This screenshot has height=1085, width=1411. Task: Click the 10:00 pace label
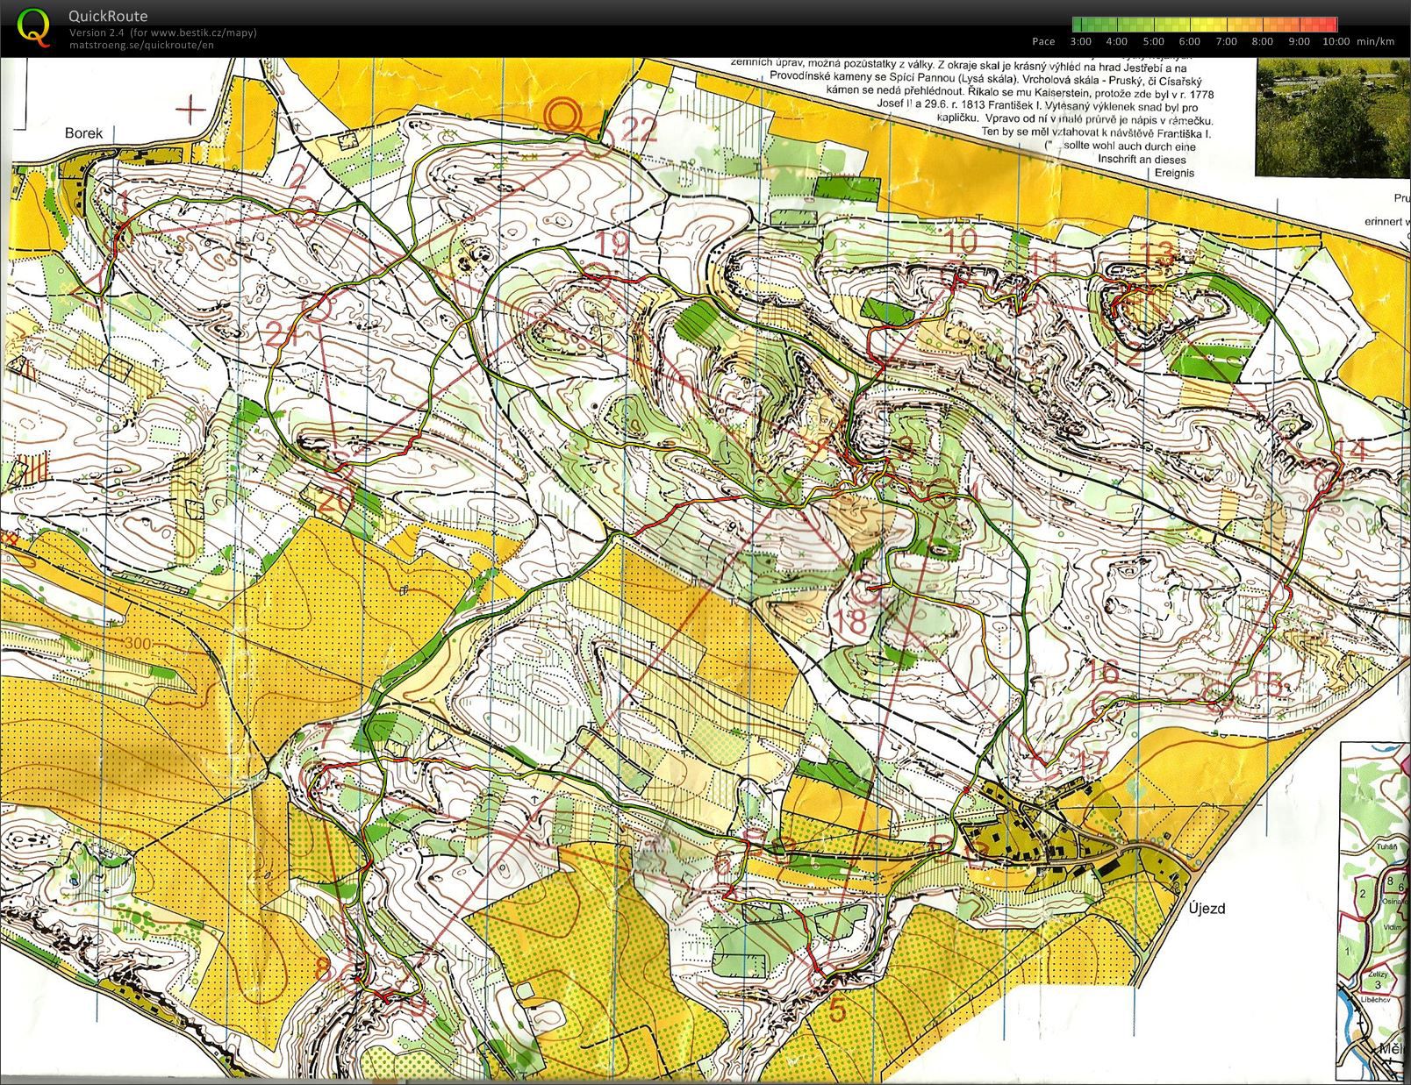click(x=1336, y=41)
